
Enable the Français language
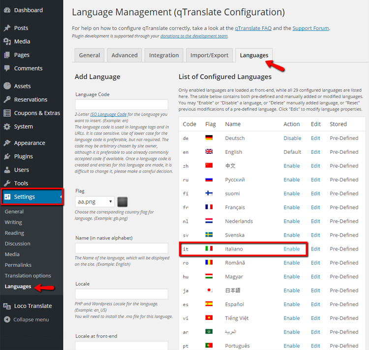click(292, 208)
